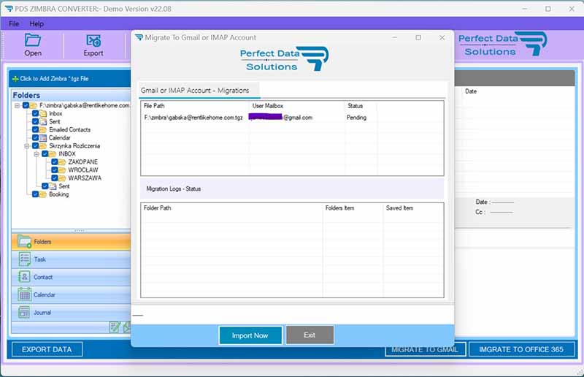Image resolution: width=584 pixels, height=377 pixels.
Task: Collapse the Skrzynka Rozliczenia tree node
Action: pyautogui.click(x=27, y=146)
